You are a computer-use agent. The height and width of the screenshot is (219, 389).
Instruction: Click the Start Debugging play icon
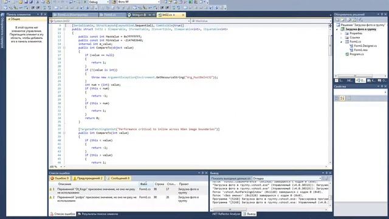point(85,2)
